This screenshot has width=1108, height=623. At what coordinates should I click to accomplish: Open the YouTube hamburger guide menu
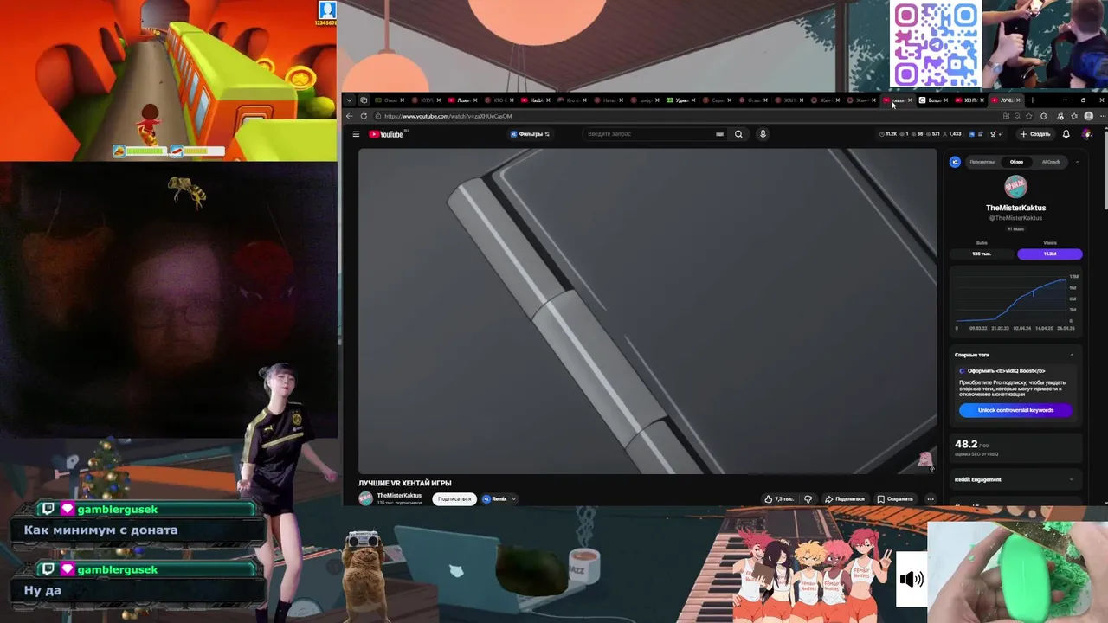pyautogui.click(x=356, y=134)
